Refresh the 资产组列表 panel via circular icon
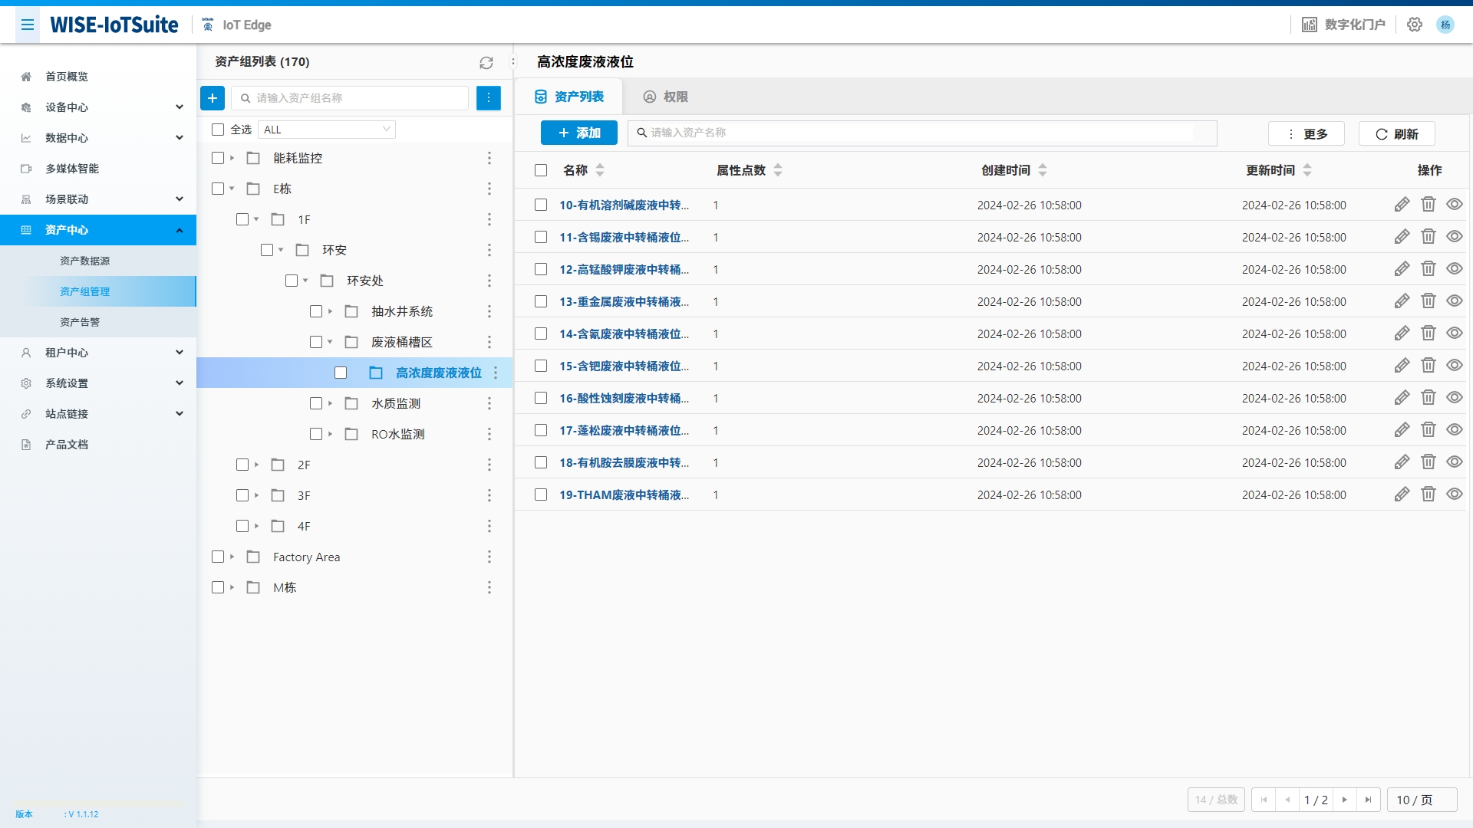Viewport: 1473px width, 828px height. pyautogui.click(x=486, y=63)
